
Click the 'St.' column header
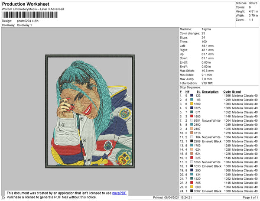point(198,92)
